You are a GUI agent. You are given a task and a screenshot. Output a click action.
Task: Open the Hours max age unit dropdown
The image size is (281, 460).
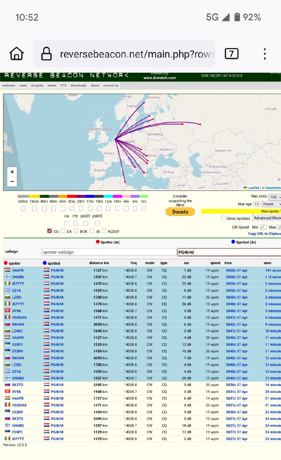click(271, 204)
